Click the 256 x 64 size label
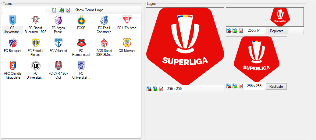This screenshot has height=140, width=316. coord(254,31)
